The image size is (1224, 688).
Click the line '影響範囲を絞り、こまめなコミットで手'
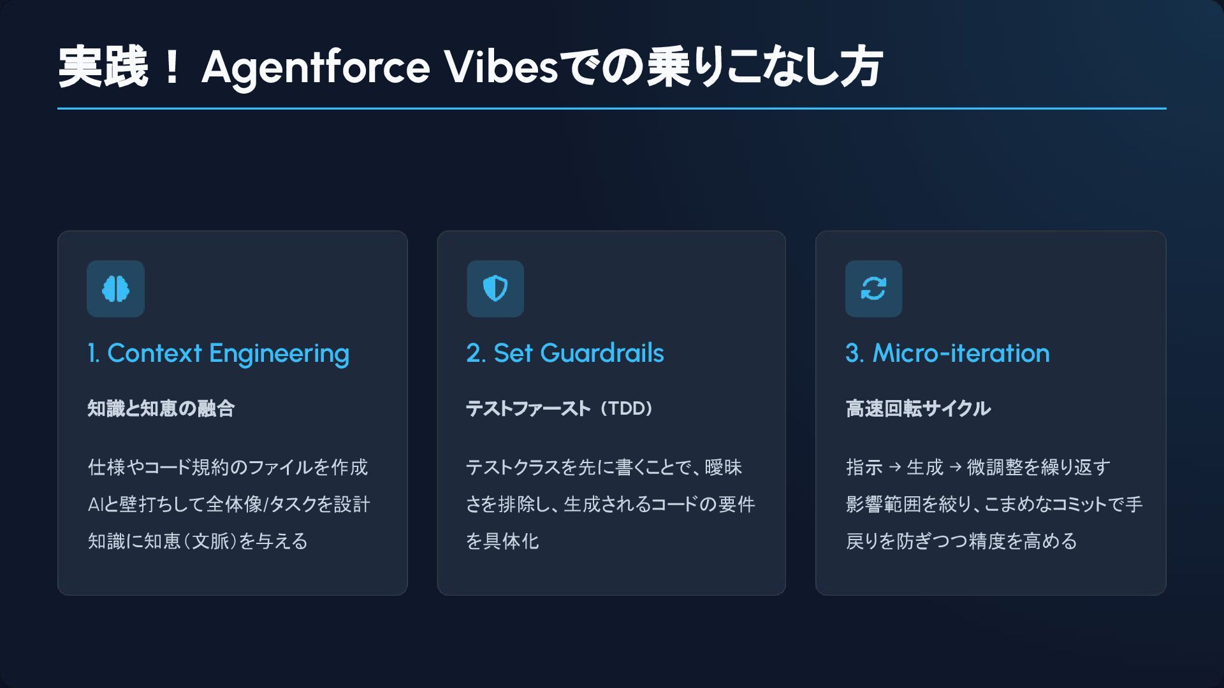coord(994,504)
